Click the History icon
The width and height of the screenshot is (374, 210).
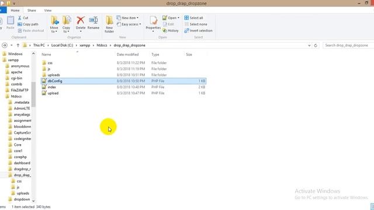tap(165, 31)
